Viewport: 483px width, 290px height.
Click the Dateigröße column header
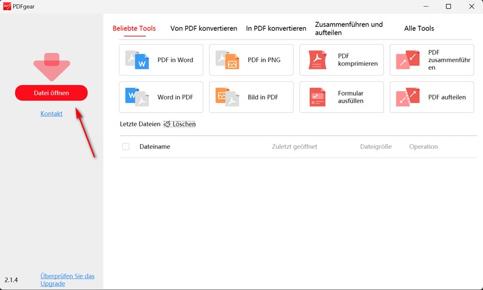point(376,146)
